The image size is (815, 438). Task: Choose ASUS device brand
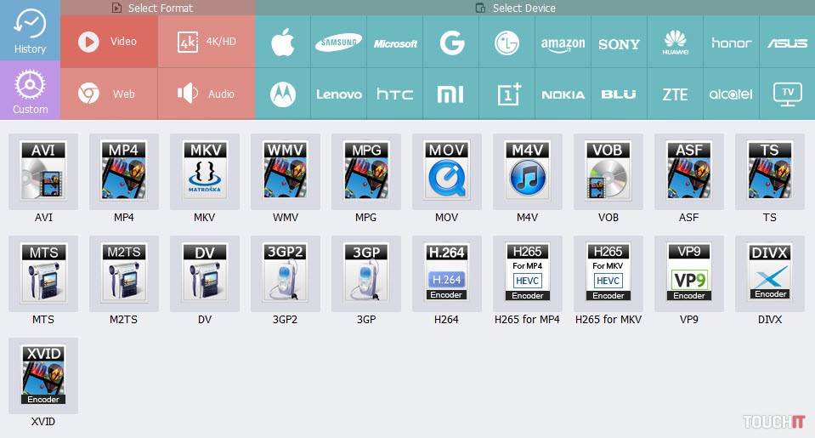coord(788,42)
